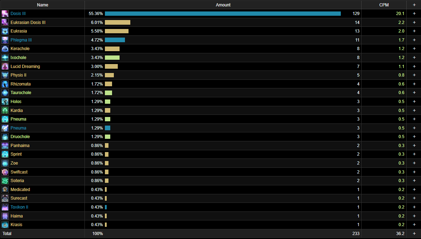Sort table by CPM column header
This screenshot has width=421, height=239.
tap(384, 5)
